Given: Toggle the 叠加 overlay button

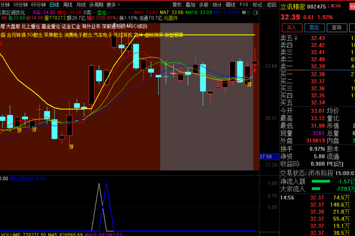Looking at the screenshot, I should pyautogui.click(x=190, y=5).
